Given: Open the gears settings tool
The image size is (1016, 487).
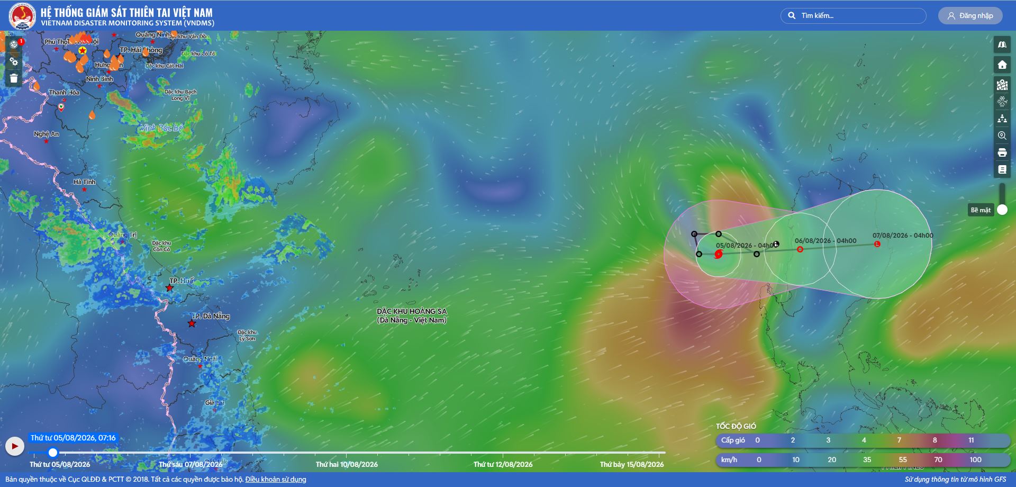Looking at the screenshot, I should tap(14, 61).
